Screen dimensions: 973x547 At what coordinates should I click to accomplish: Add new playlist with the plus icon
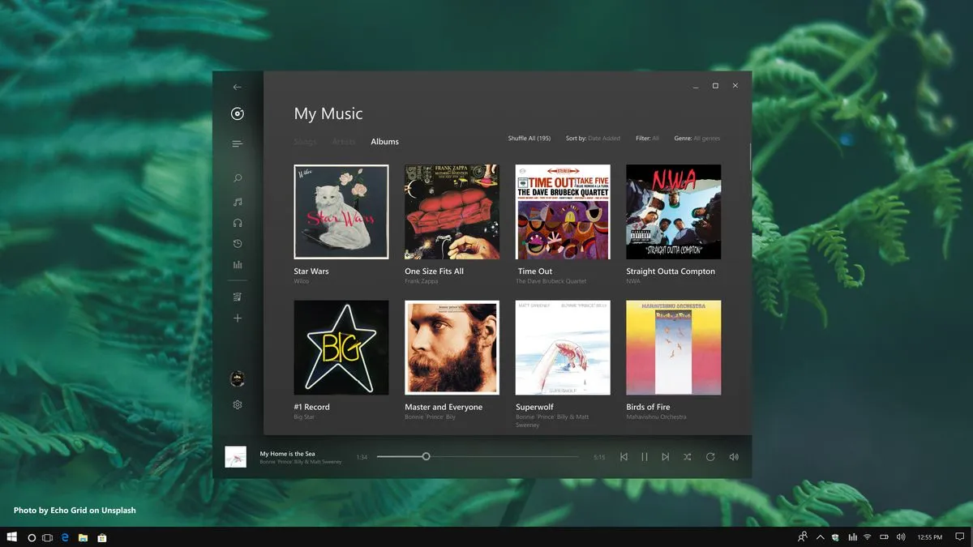238,318
